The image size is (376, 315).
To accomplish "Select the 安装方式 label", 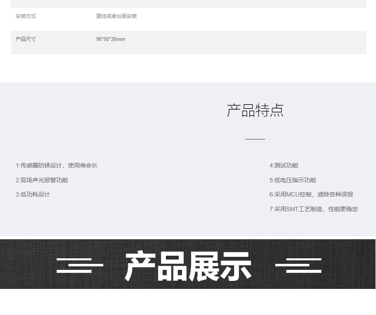I will [26, 16].
